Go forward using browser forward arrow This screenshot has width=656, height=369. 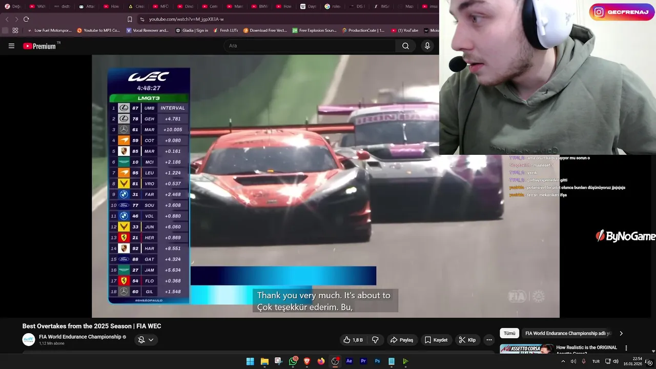16,19
